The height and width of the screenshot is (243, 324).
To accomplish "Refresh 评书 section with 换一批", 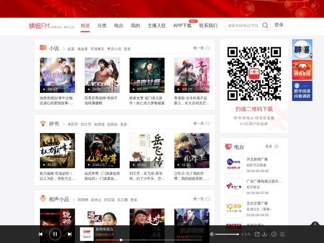I will pyautogui.click(x=201, y=124).
